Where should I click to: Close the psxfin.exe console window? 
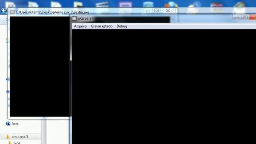click(x=168, y=11)
